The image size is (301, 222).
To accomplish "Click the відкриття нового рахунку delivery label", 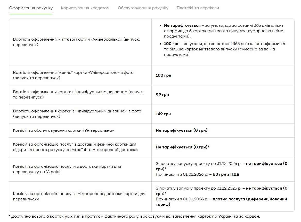I will [x=75, y=147].
